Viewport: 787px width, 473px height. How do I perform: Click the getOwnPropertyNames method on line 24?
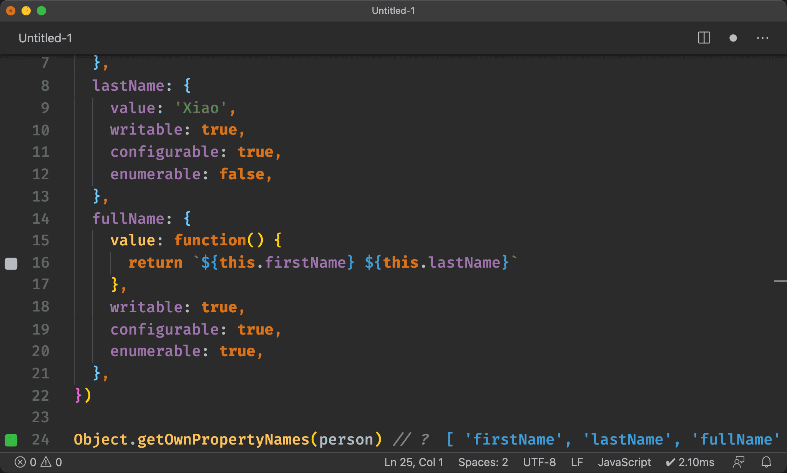pos(223,440)
